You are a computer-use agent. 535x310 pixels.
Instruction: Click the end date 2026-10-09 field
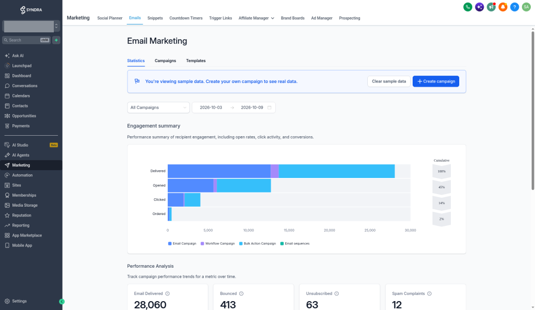click(x=252, y=108)
